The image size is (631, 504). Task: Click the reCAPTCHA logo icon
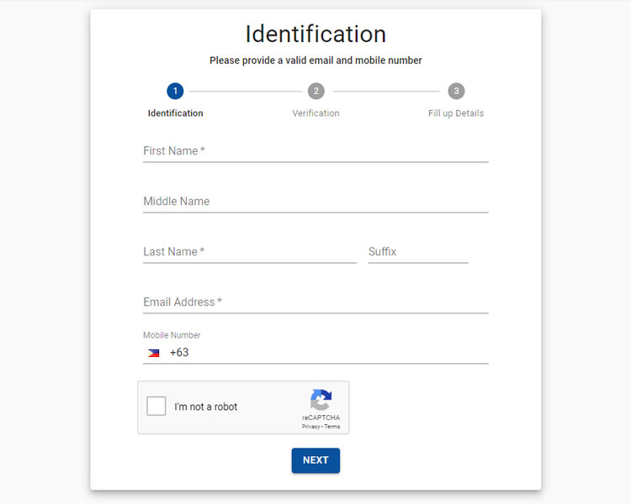321,400
